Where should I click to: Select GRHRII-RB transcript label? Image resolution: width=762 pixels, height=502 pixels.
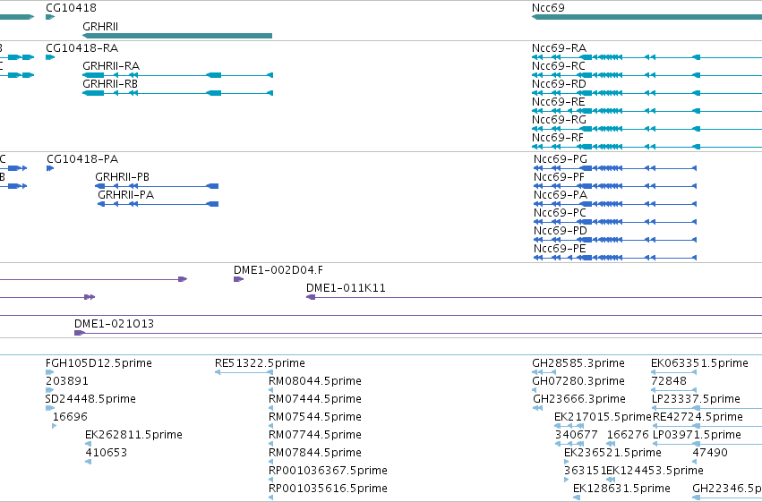tap(110, 84)
